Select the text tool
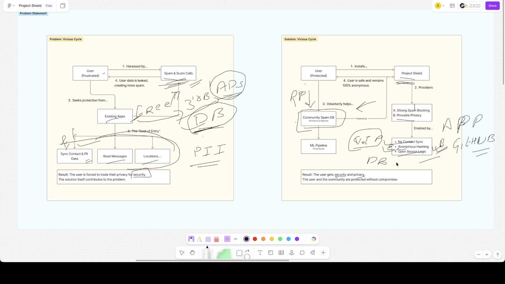 (x=260, y=253)
